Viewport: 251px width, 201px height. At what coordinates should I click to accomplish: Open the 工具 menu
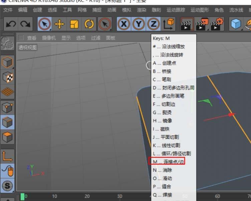[x=67, y=10]
